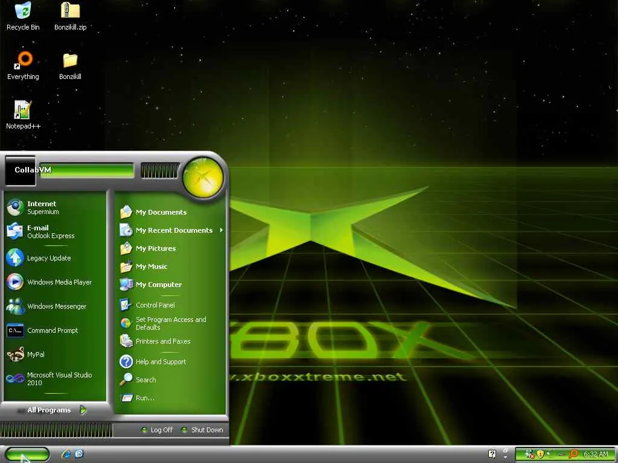Select the Notepad++ desktop shortcut
Screen dimensions: 618x463
[23, 115]
